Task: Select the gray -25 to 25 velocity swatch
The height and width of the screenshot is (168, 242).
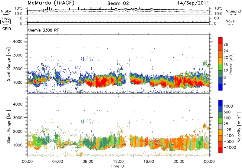Action: click(x=221, y=126)
